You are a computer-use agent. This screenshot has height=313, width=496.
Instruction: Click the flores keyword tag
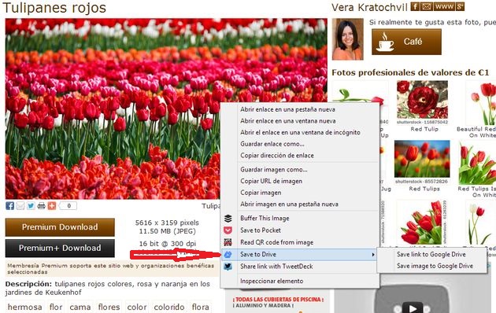tap(109, 307)
